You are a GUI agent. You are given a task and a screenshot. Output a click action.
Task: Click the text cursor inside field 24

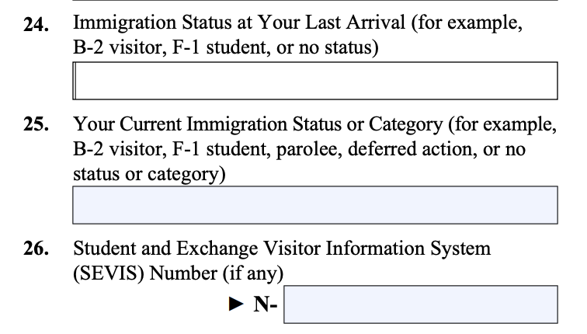75,81
